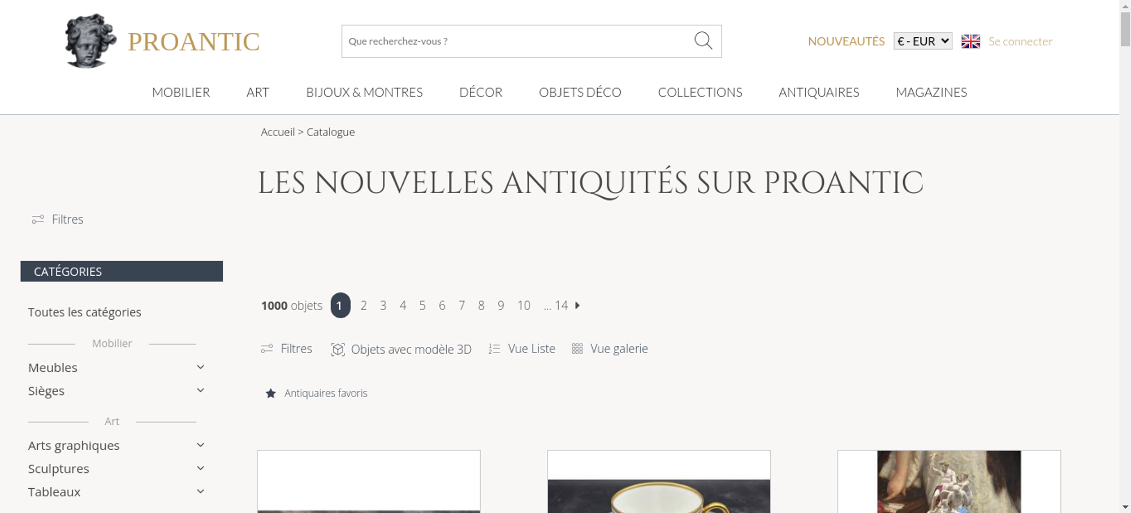Focus the 'Que recherchez-vous ?' search field
This screenshot has width=1131, height=513.
(x=517, y=41)
